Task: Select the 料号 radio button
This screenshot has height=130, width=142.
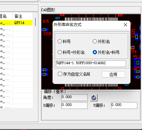Action: click(60, 41)
